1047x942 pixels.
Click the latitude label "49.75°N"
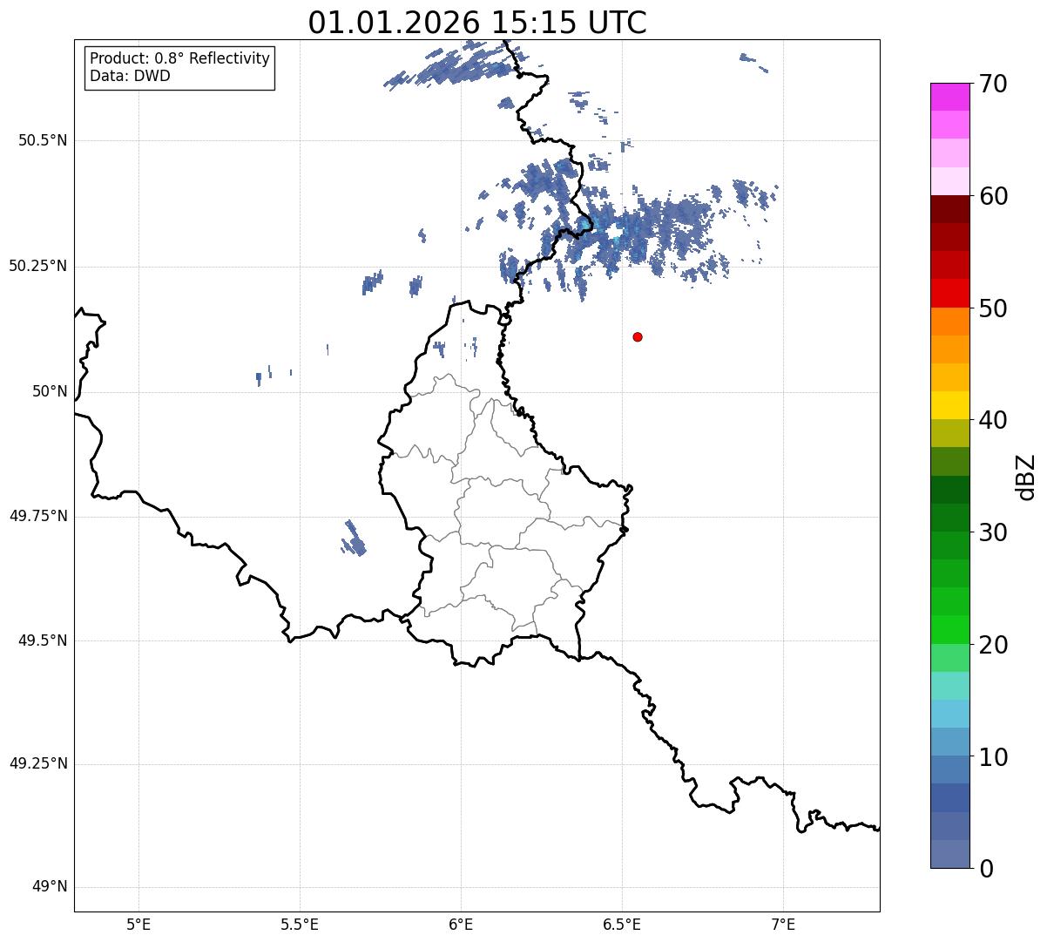pos(37,516)
